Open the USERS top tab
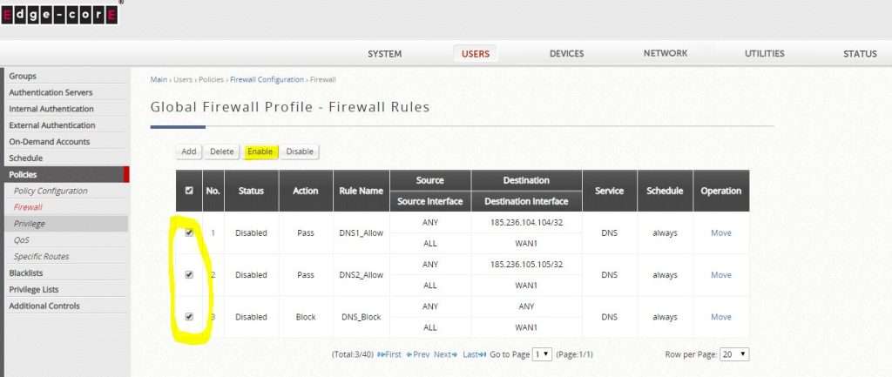Viewport: 892px width, 377px height. [475, 54]
